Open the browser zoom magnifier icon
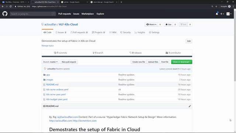 pos(212,6)
